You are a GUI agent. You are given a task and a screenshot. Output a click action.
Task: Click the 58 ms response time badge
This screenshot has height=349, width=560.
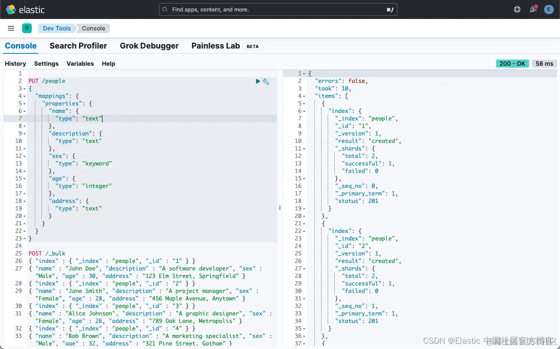click(x=545, y=64)
